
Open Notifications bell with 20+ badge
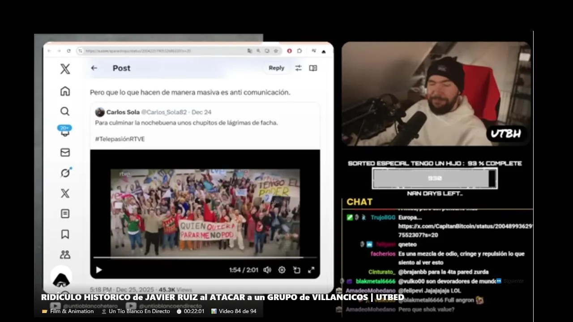(64, 131)
